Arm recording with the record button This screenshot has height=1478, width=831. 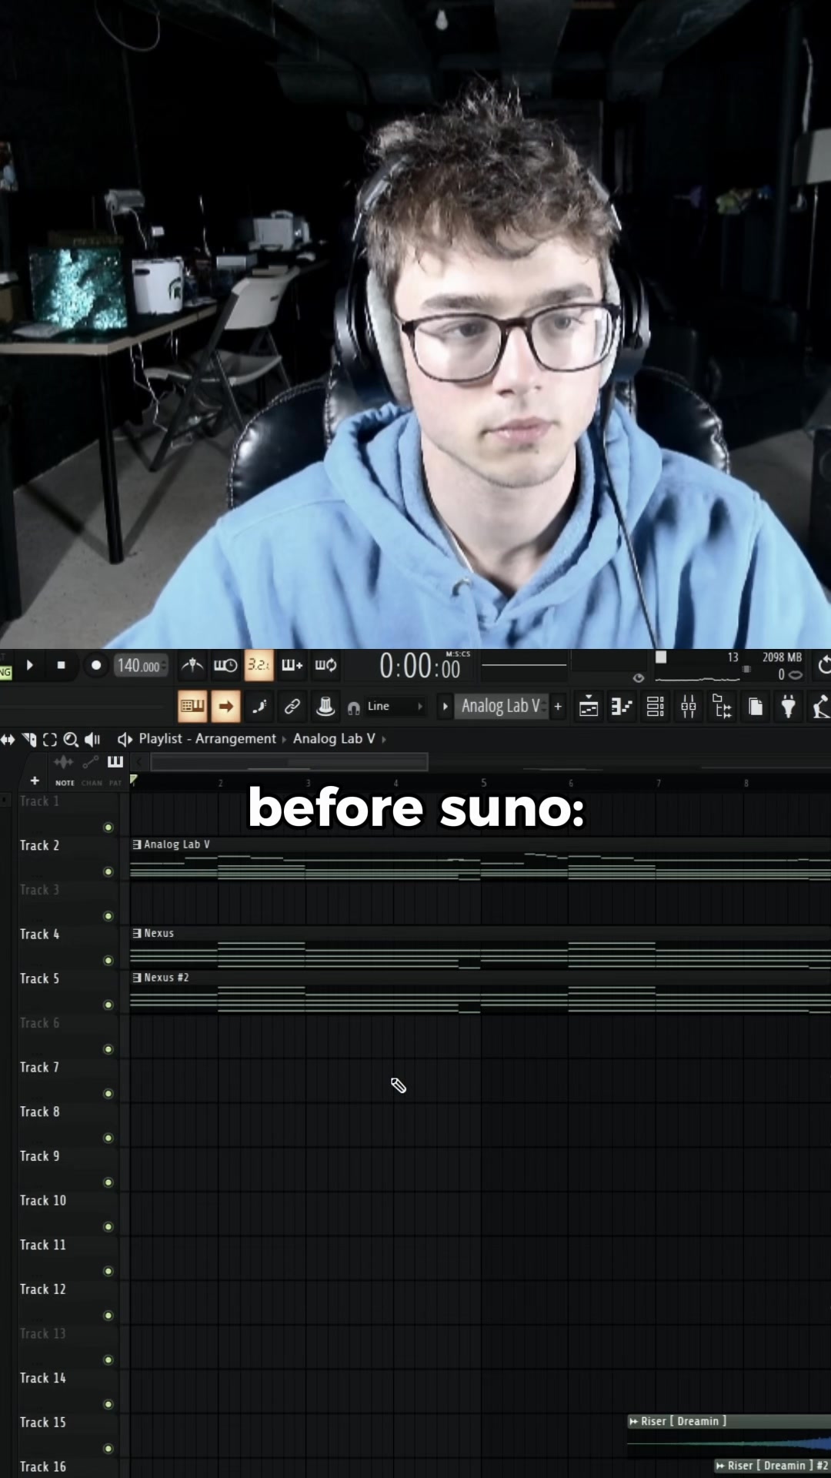coord(95,665)
